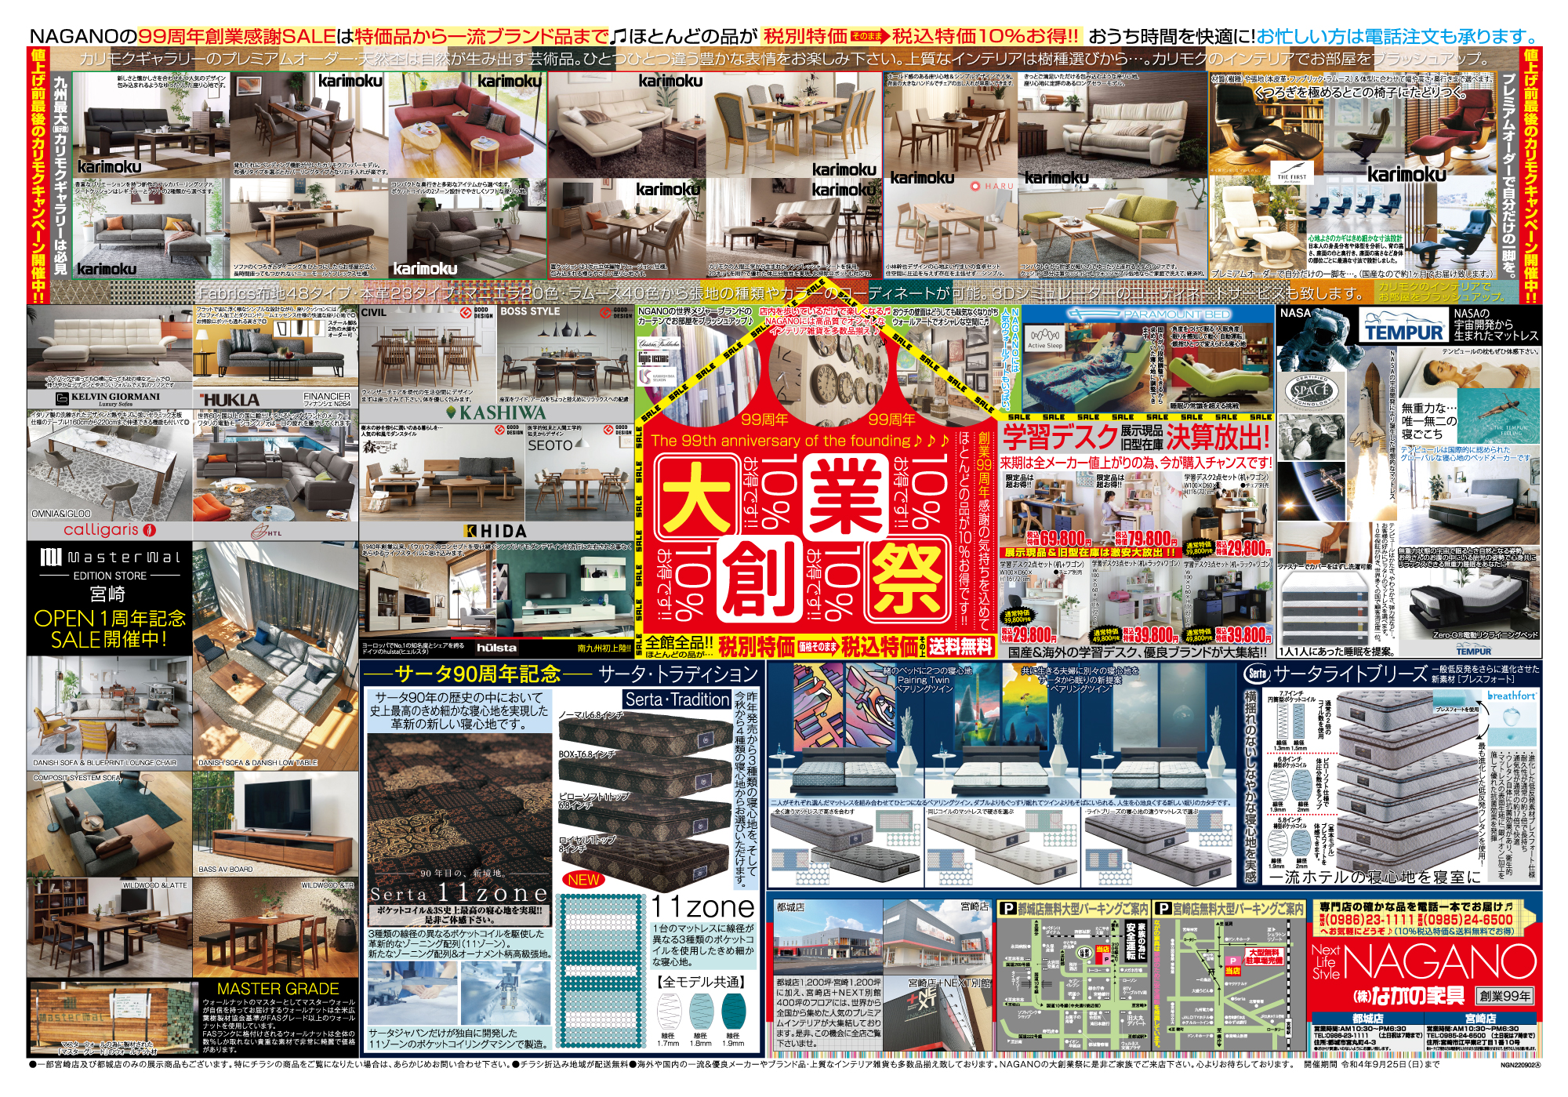1568x1097 pixels.
Task: Click the phone number (0986)23-1111
Action: pyautogui.click(x=1370, y=919)
